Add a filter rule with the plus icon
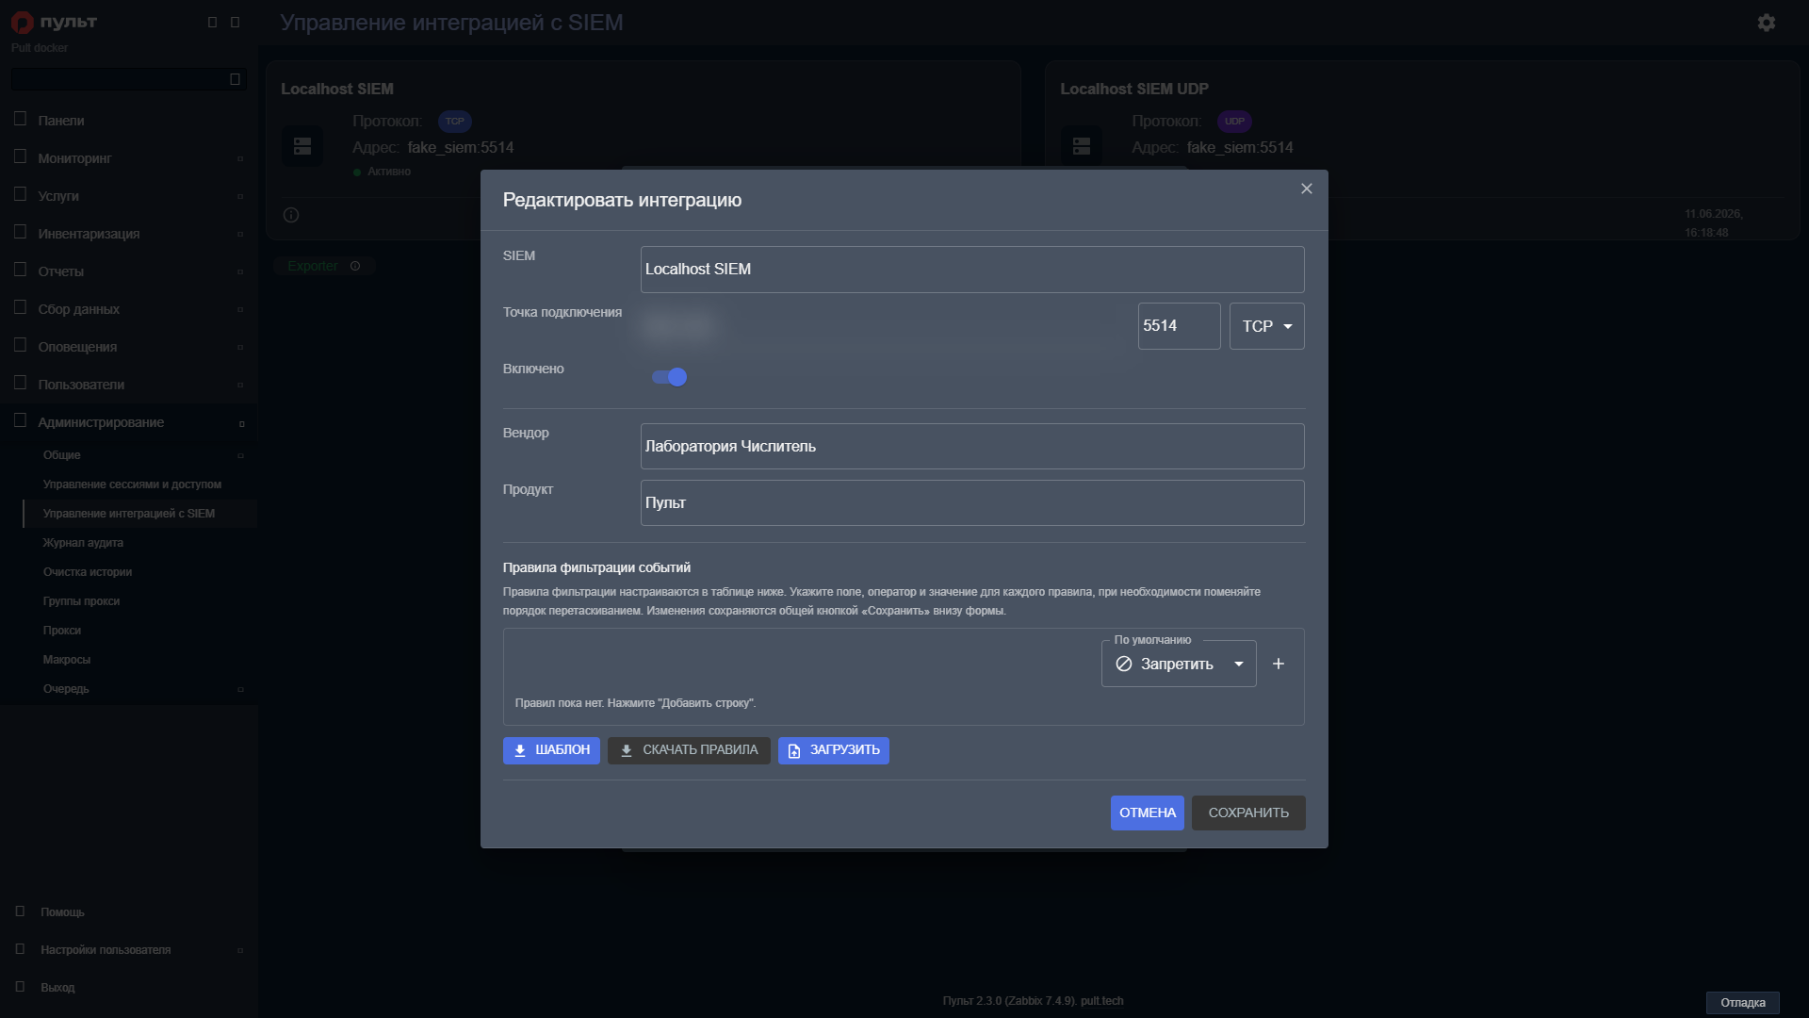Screen dimensions: 1809x1018 coord(1279,664)
